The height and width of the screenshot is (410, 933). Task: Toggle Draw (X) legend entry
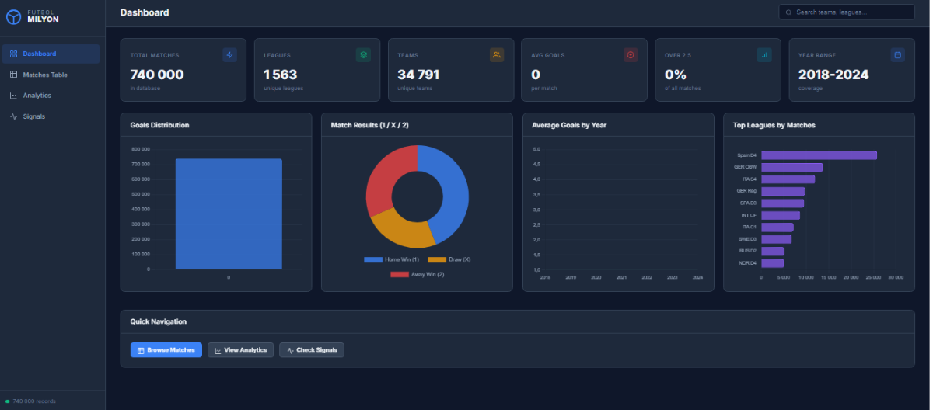449,259
